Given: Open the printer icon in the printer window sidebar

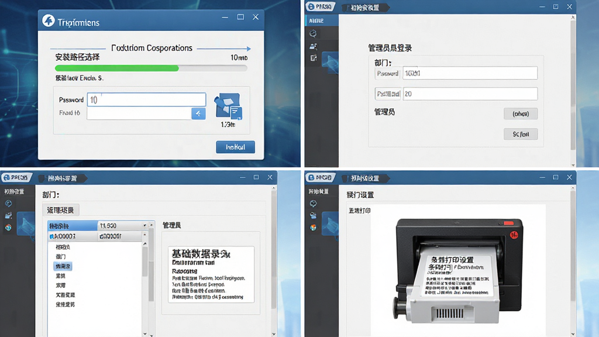Looking at the screenshot, I should point(314,215).
